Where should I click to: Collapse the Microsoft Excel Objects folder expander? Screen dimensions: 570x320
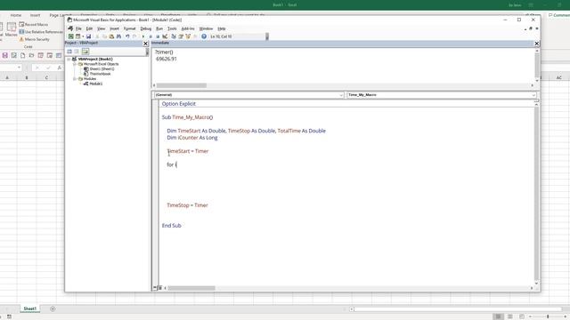[x=75, y=64]
